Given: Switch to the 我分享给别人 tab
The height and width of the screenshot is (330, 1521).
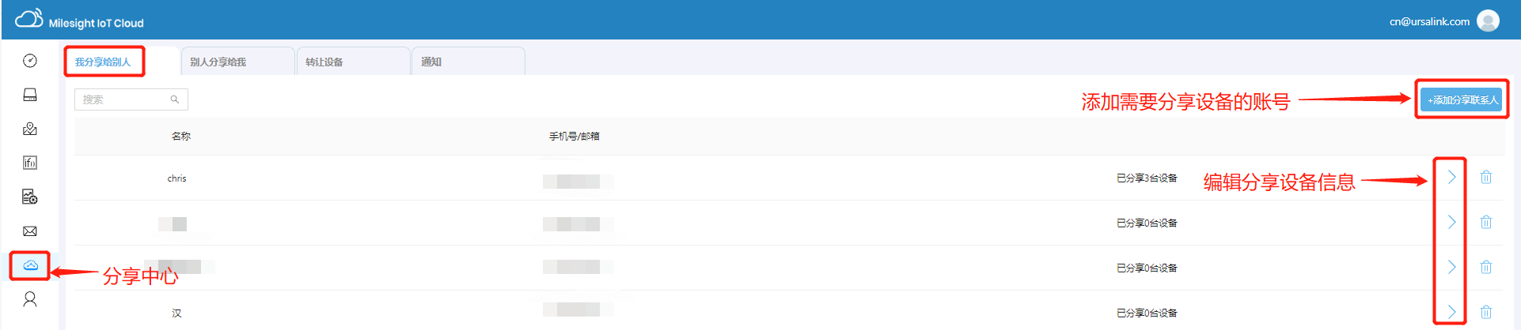Looking at the screenshot, I should point(104,62).
